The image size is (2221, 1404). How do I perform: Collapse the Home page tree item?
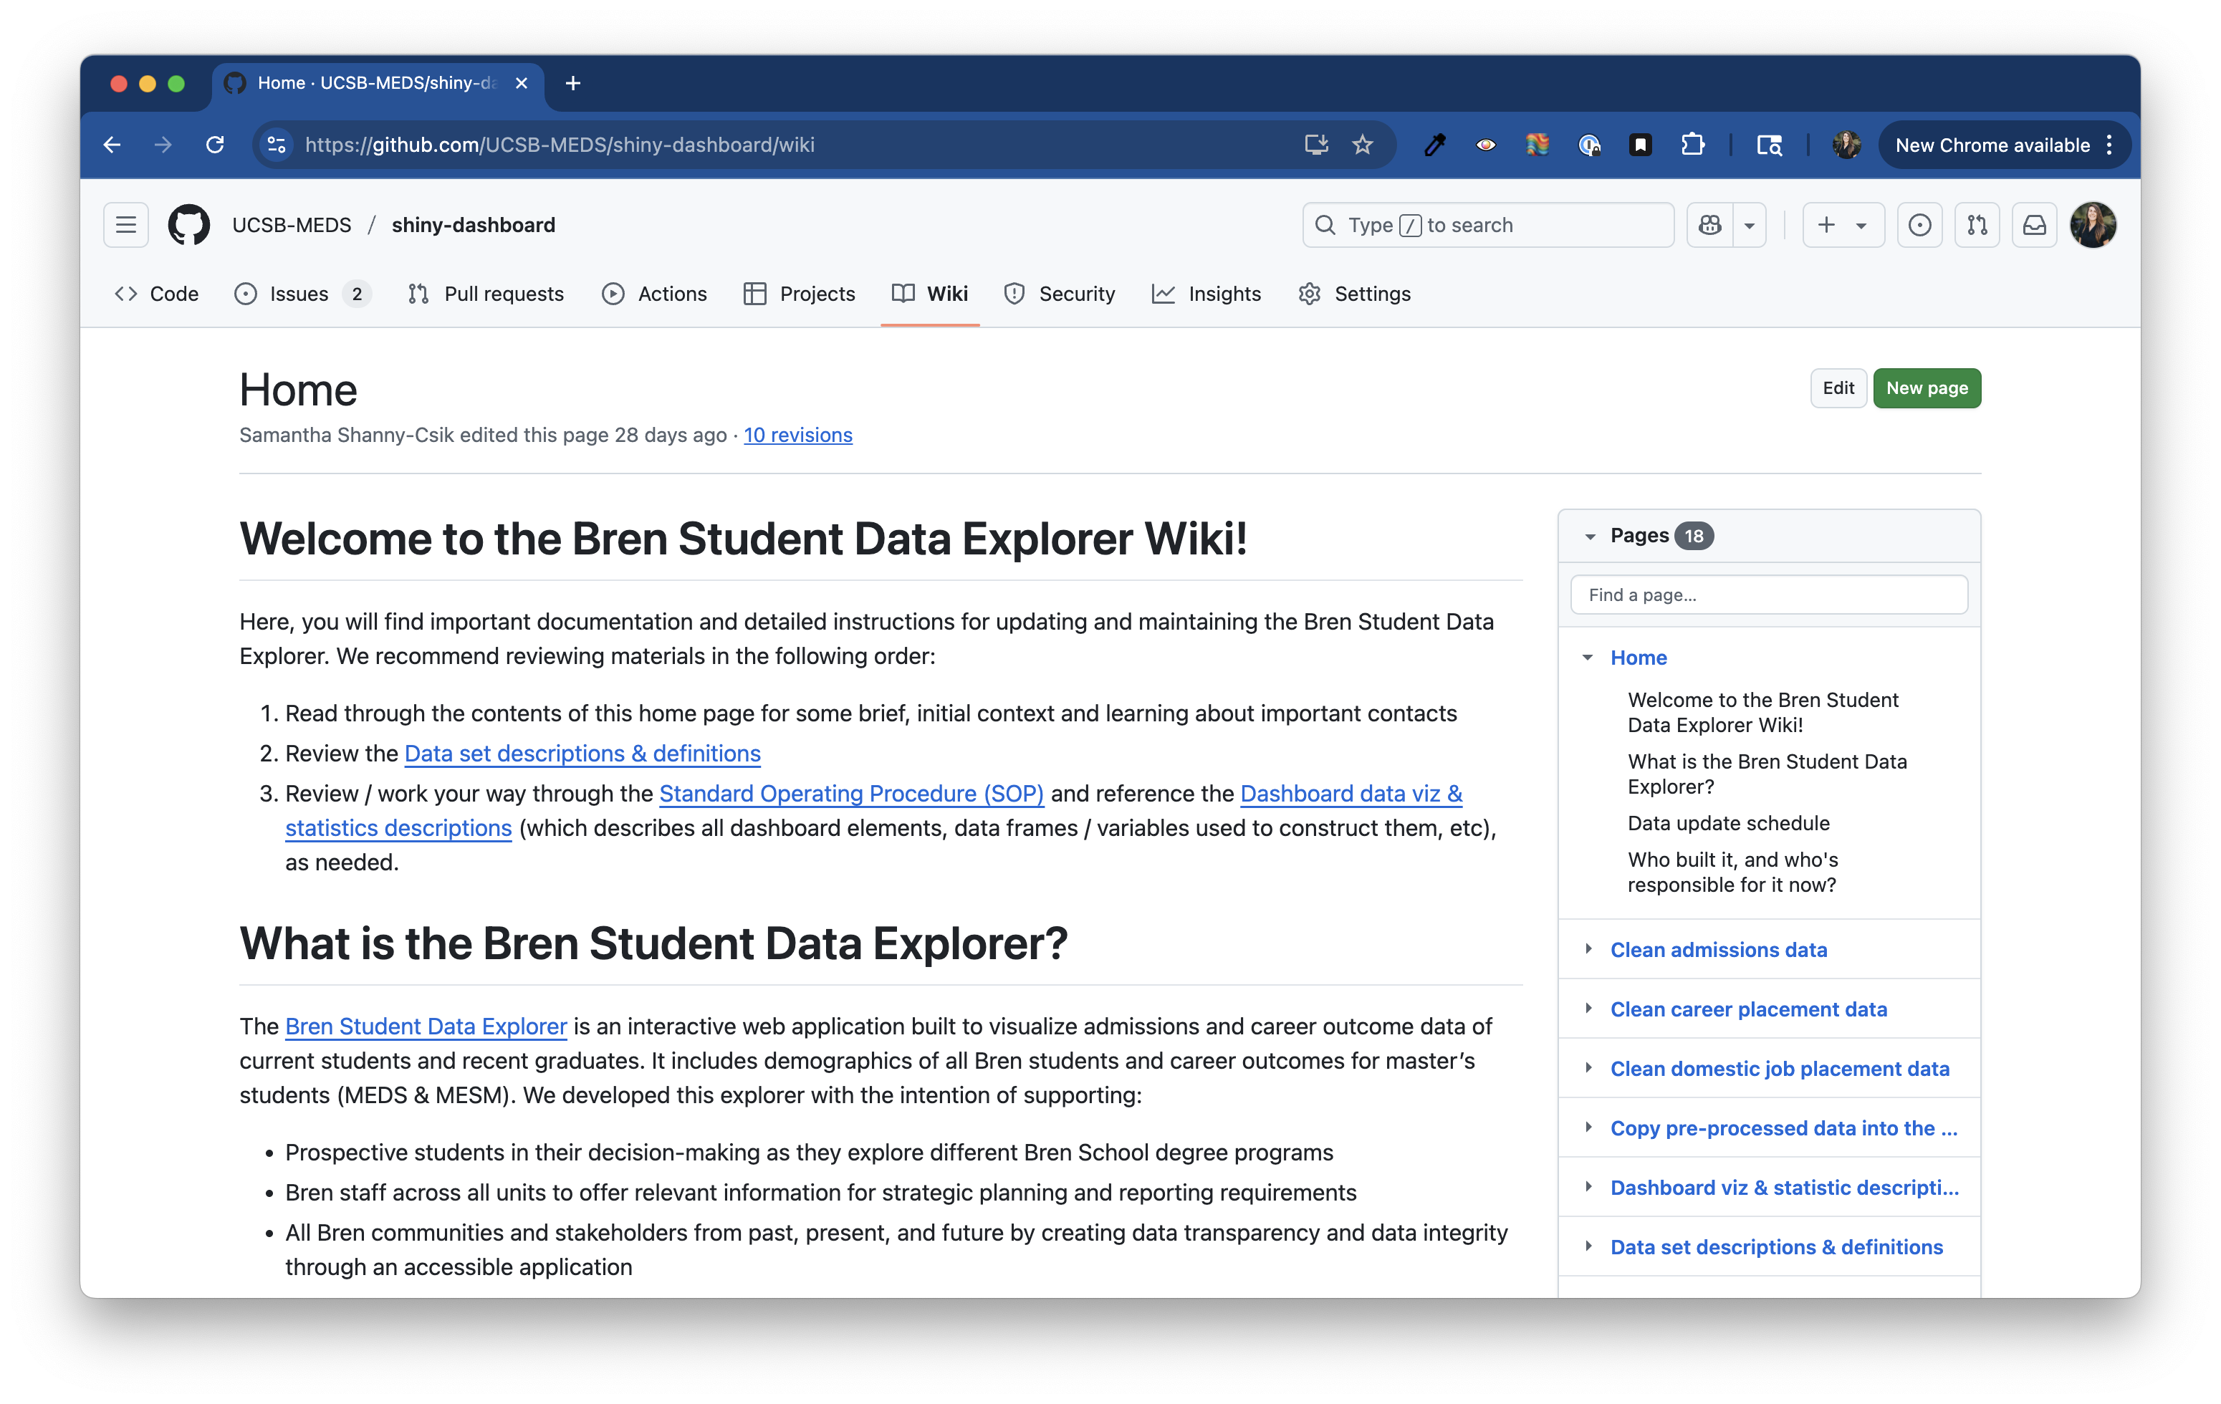(x=1588, y=658)
